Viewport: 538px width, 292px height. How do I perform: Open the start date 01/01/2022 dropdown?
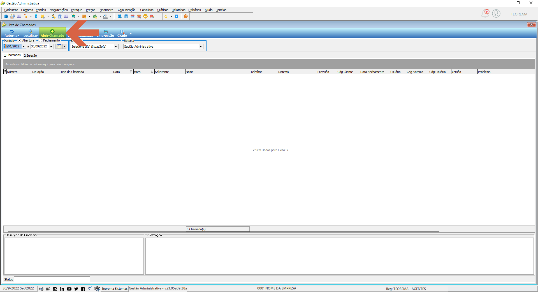[24, 47]
